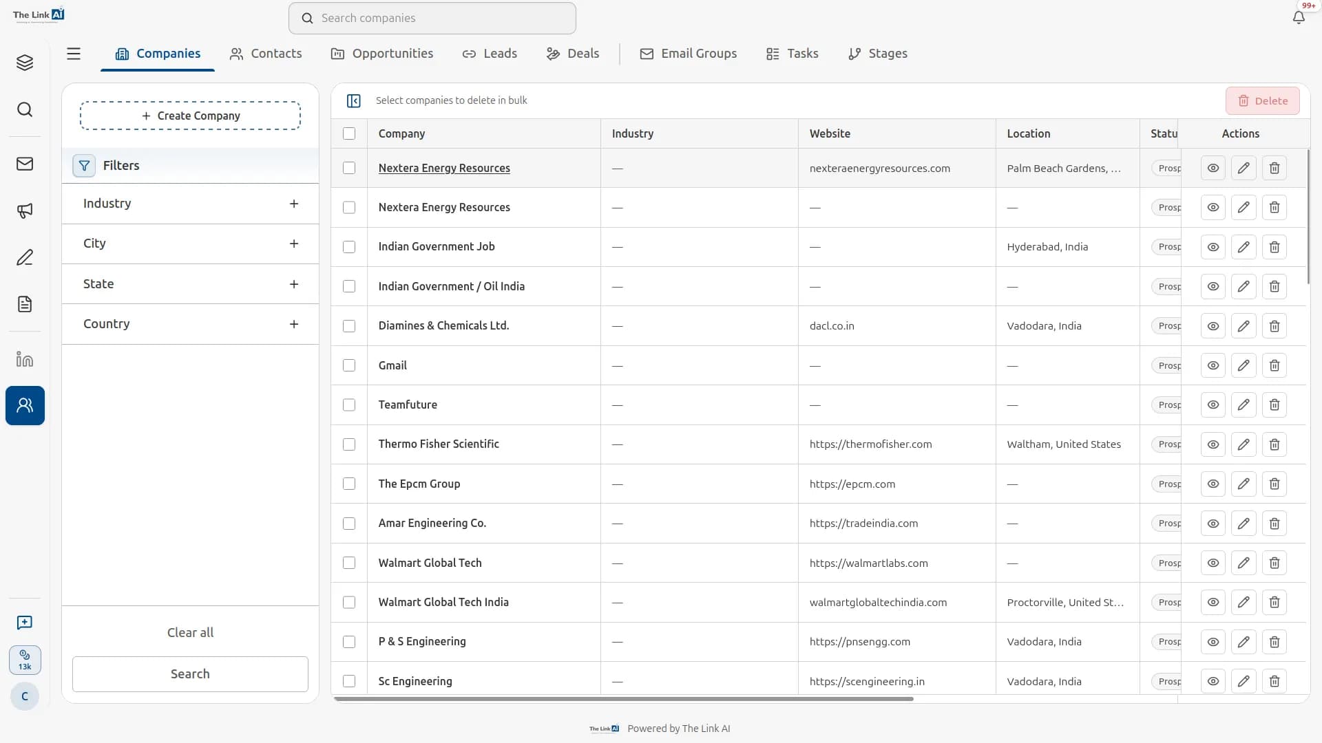Delete the P & S Engineering row

1274,642
